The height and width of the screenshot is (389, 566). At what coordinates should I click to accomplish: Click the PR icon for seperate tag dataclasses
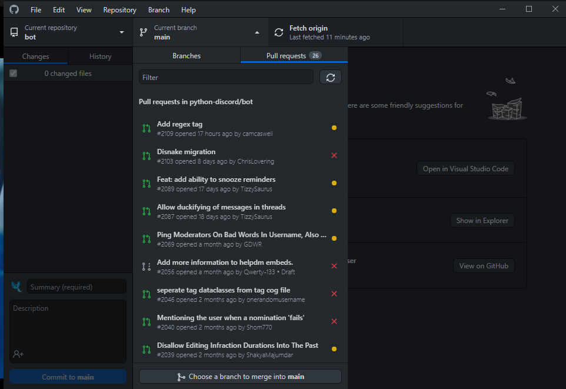coord(146,294)
